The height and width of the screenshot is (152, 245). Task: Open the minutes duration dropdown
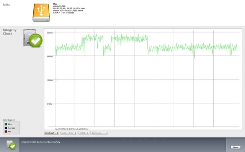99,133
